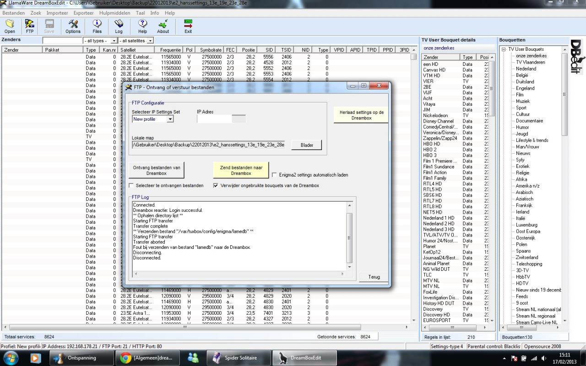Select 'Nickelodeon' in bouquet details
The height and width of the screenshot is (366, 586).
point(435,116)
